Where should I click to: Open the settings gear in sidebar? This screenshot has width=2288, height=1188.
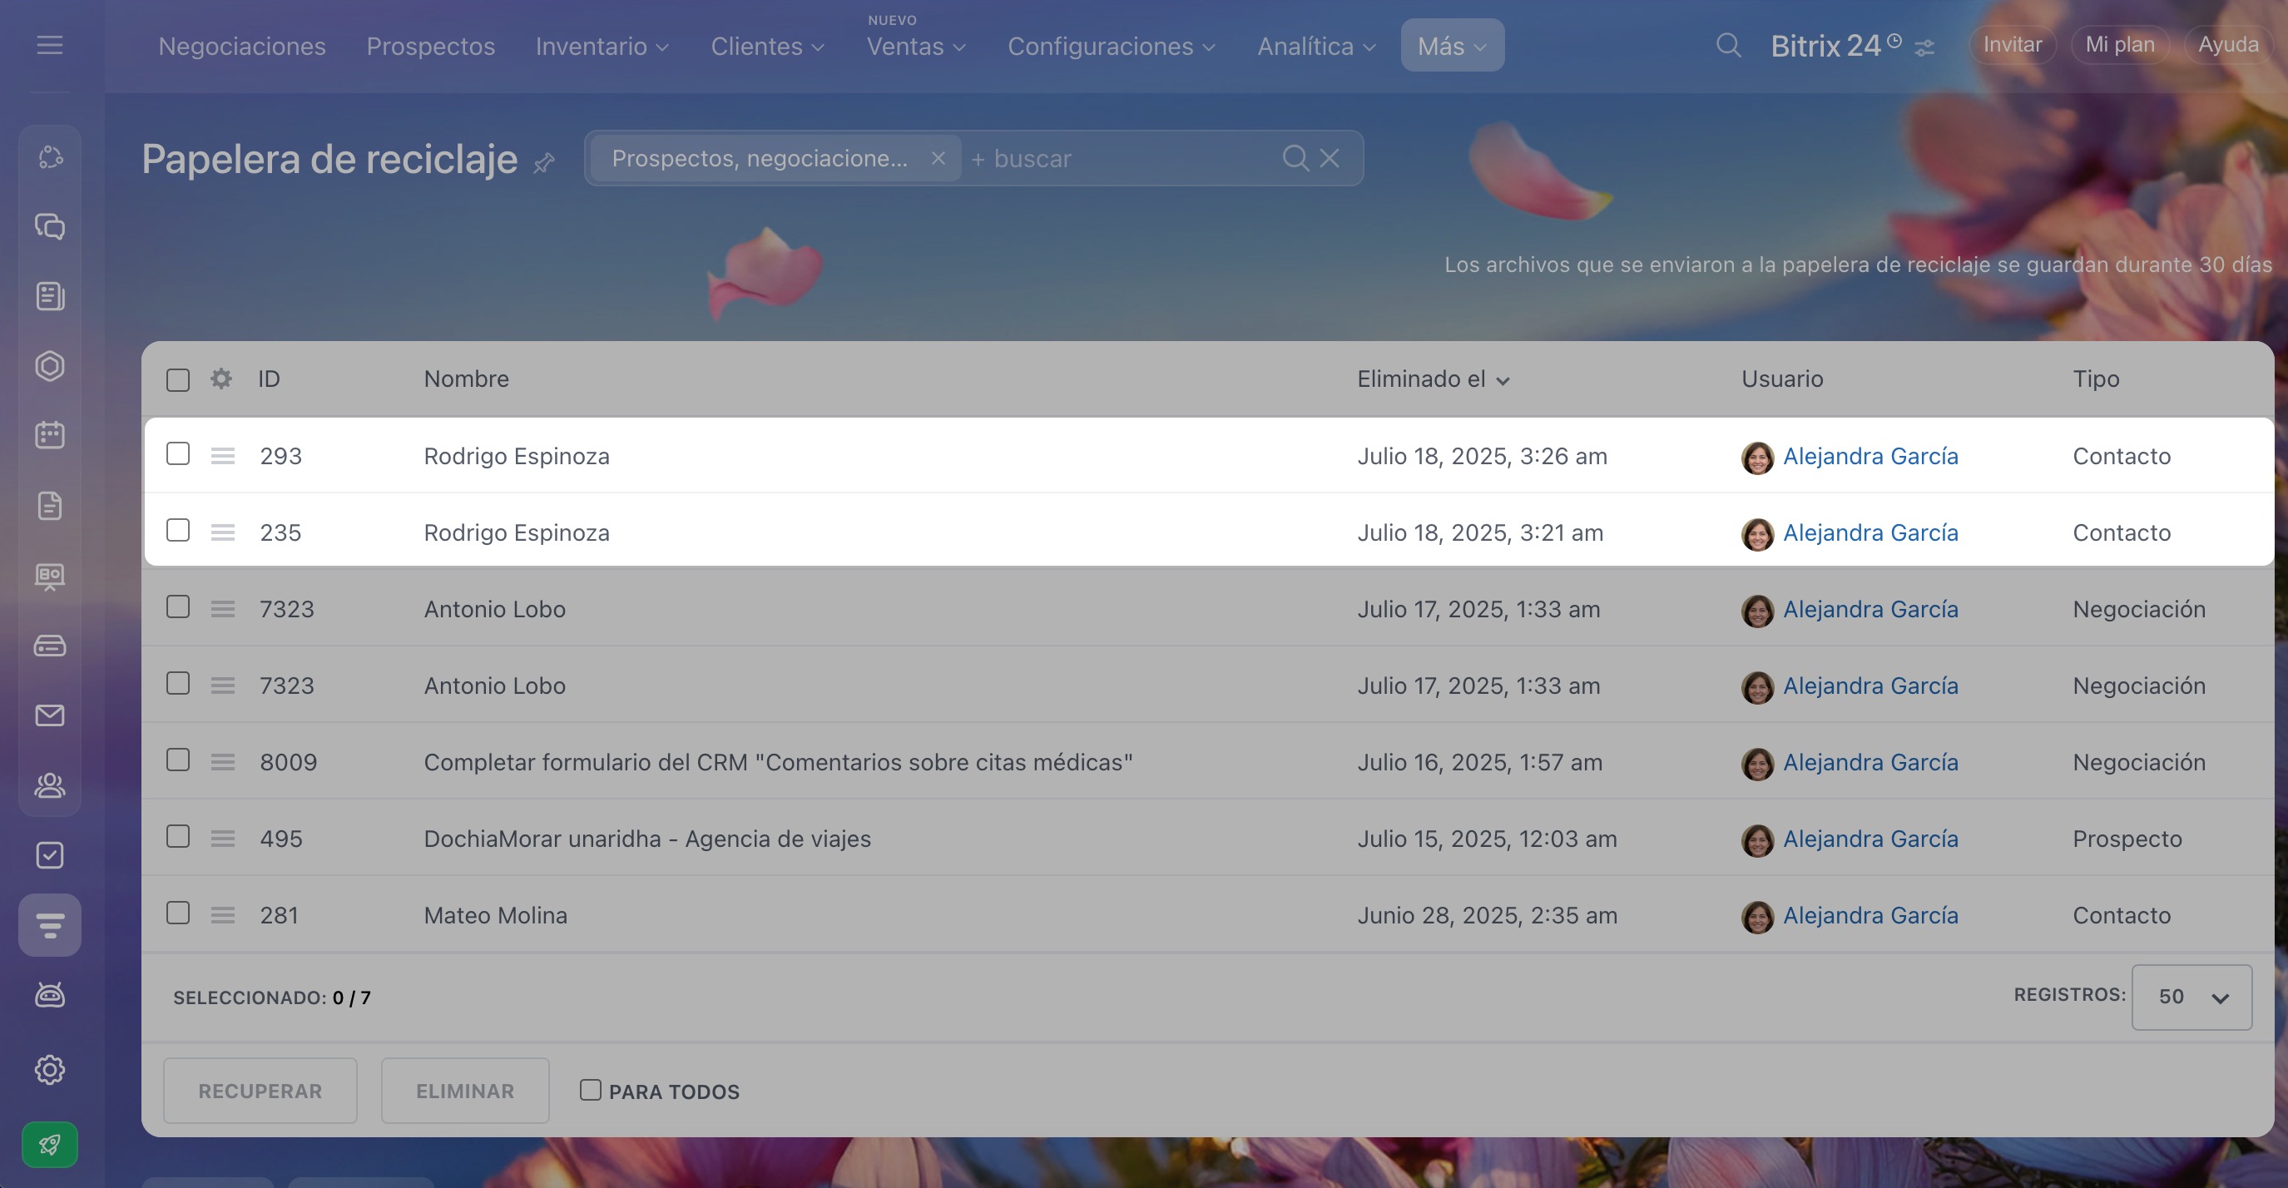(50, 1069)
